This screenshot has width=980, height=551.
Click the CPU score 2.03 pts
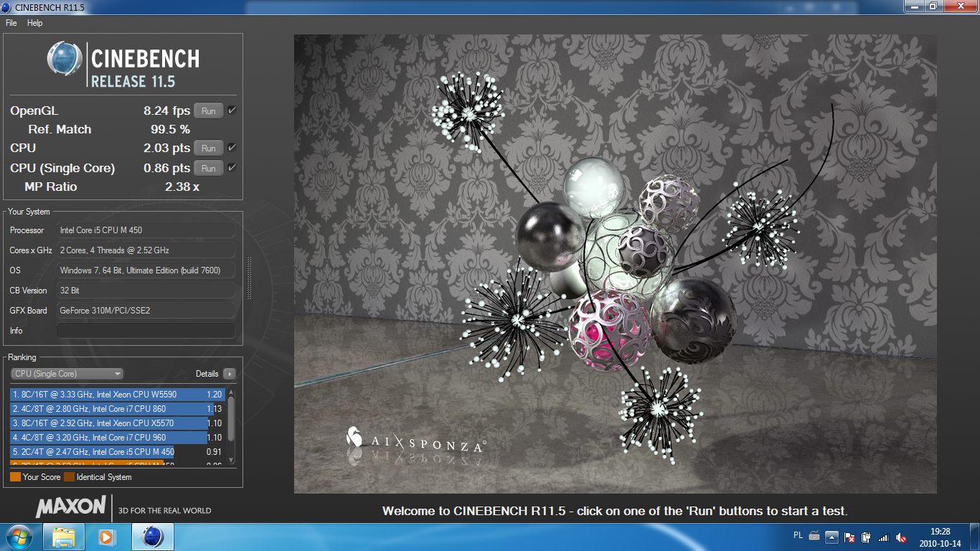167,149
